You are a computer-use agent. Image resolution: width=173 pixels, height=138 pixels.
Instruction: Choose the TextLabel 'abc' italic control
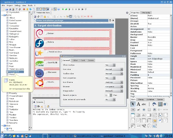144,104
